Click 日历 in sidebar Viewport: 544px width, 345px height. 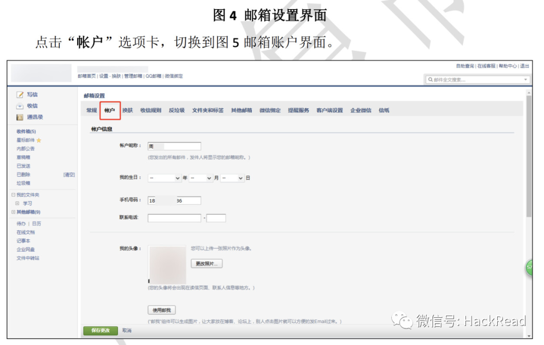coord(36,224)
